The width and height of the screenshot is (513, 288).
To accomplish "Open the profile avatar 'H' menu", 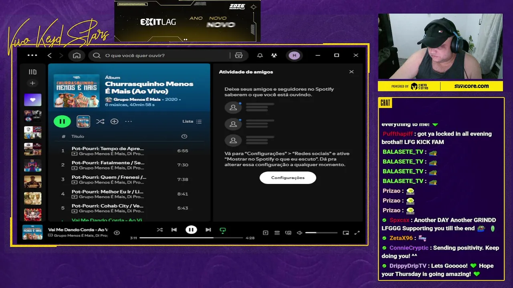I will click(x=295, y=56).
